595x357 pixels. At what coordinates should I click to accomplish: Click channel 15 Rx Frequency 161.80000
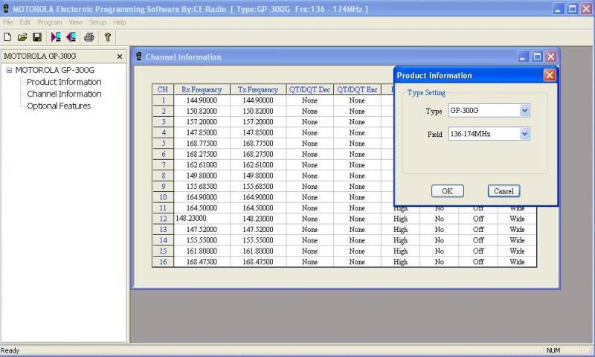coord(202,251)
